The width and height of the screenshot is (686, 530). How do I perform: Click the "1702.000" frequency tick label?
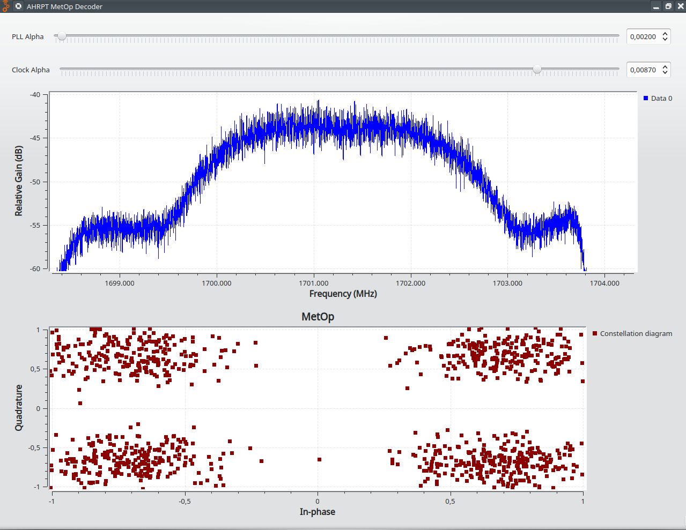(411, 283)
